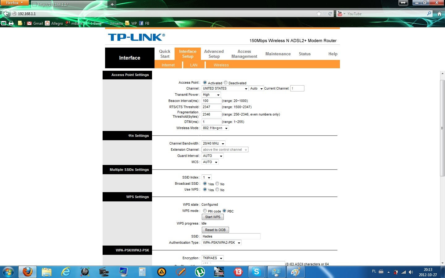Open the Transmit Power dropdown
This screenshot has height=278, width=445.
211,95
